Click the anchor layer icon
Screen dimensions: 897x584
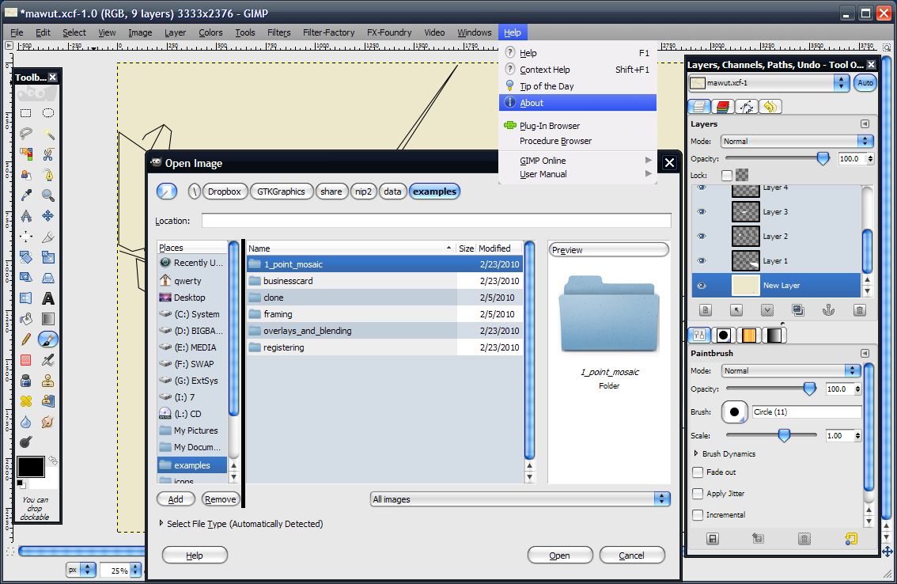tap(828, 310)
